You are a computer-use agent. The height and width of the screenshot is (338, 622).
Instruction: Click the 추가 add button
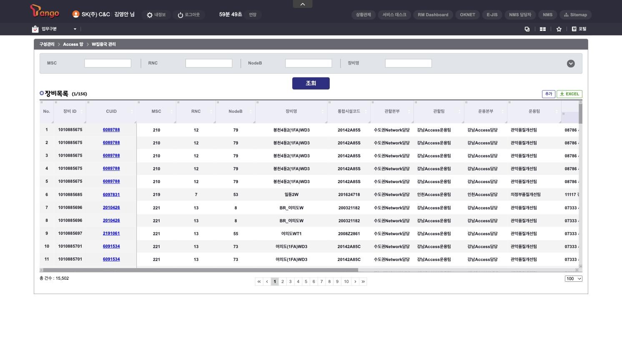coord(549,94)
